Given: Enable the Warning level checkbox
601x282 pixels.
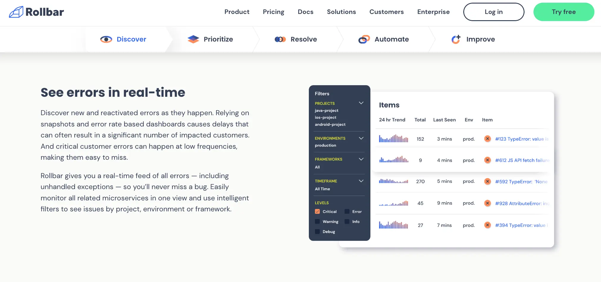Looking at the screenshot, I should 317,222.
